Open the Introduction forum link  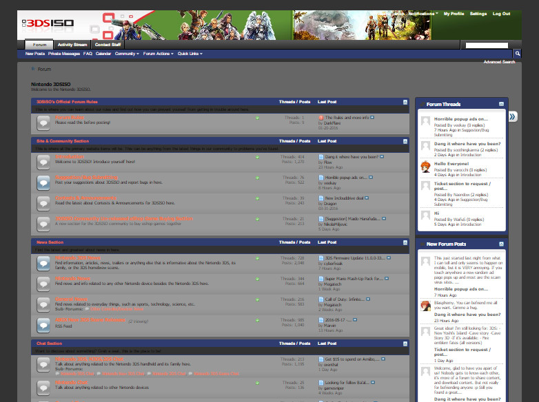(70, 156)
